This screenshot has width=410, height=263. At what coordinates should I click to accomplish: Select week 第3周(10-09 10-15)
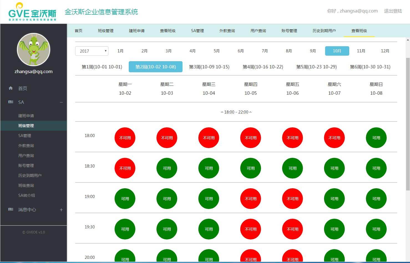point(209,67)
